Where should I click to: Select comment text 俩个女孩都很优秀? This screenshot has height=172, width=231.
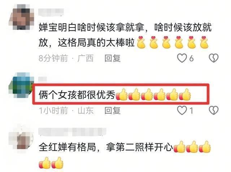[x=77, y=94]
